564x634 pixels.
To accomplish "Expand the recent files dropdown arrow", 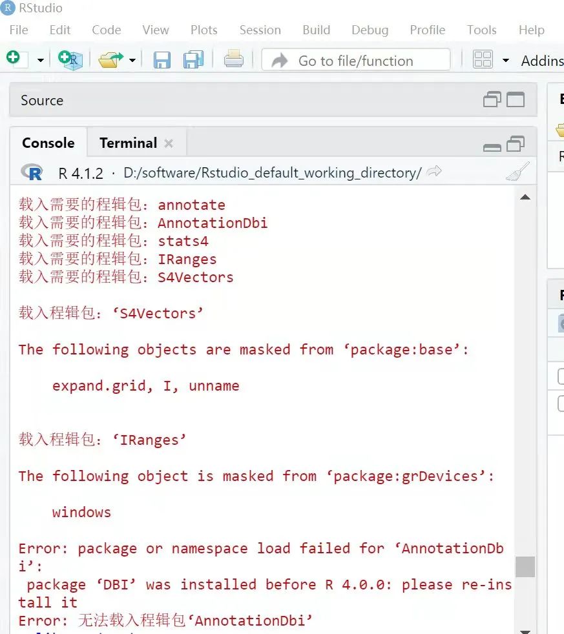I will click(x=132, y=60).
